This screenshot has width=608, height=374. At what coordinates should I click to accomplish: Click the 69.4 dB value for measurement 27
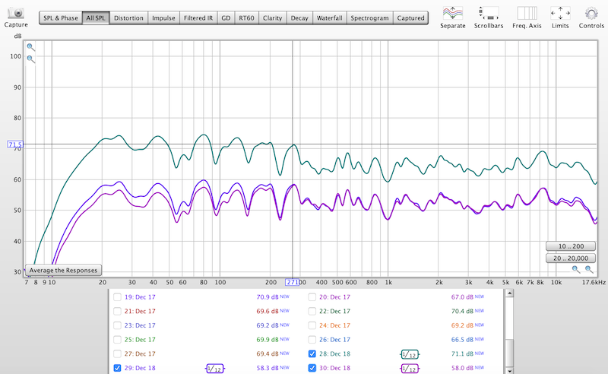pyautogui.click(x=268, y=353)
